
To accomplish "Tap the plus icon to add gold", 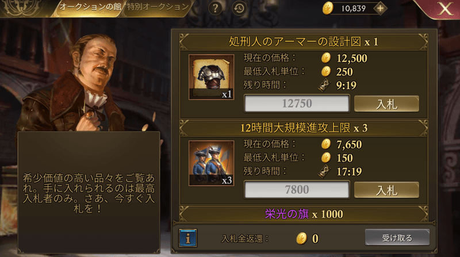I will [380, 9].
